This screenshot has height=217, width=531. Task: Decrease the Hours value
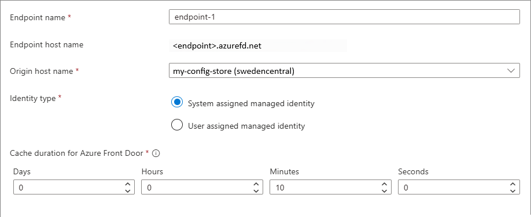click(x=256, y=190)
